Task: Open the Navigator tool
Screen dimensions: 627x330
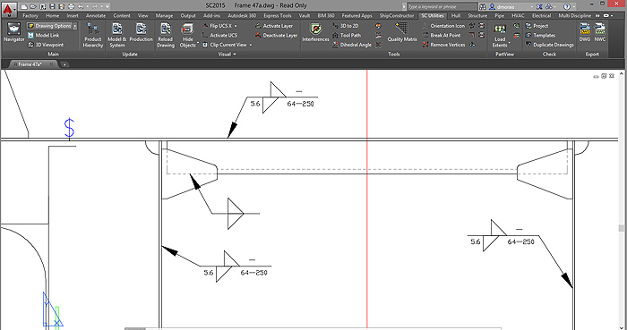Action: click(x=14, y=33)
